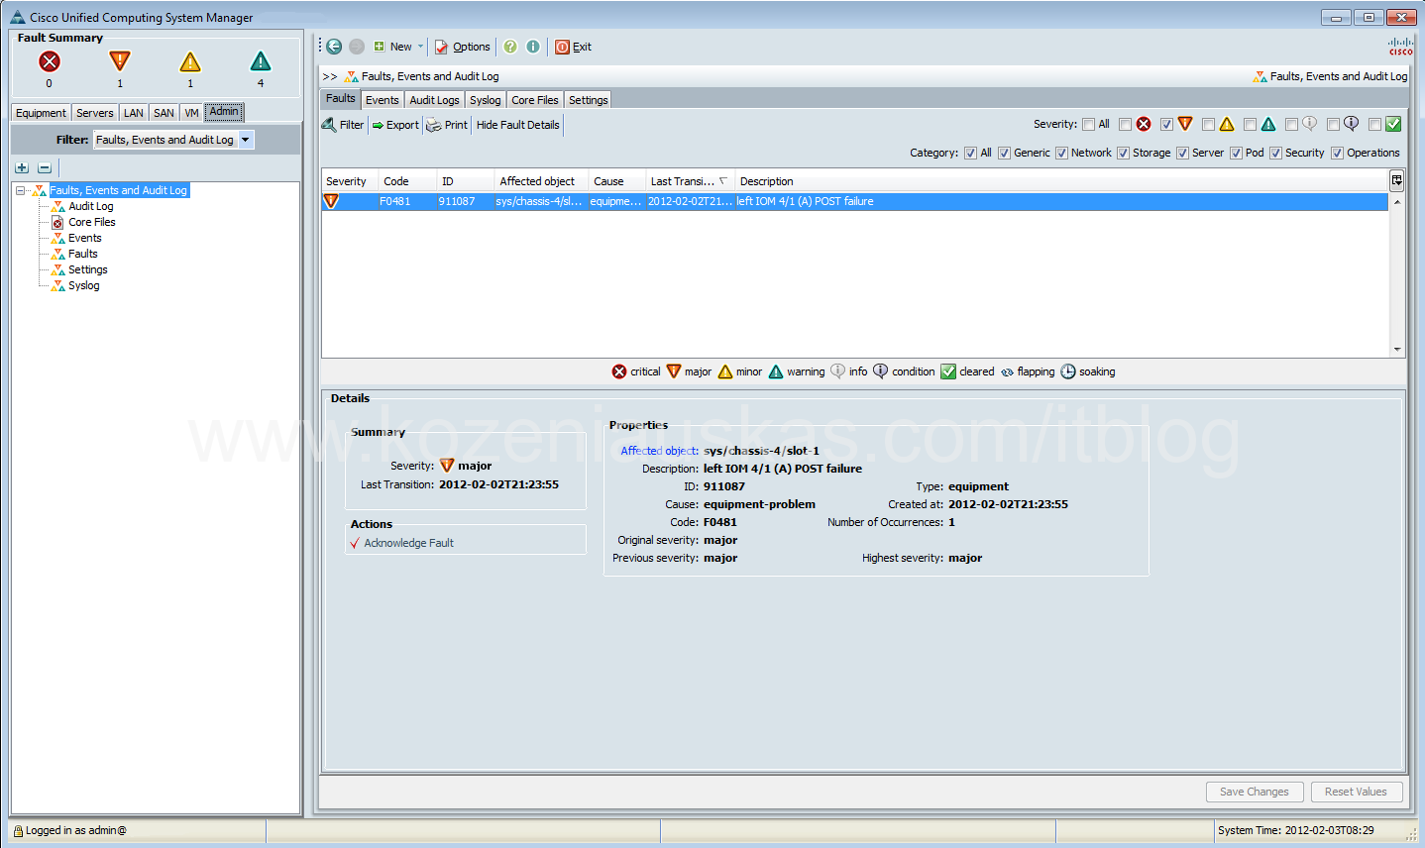1425x848 pixels.
Task: Switch to the Settings tab
Action: click(x=588, y=100)
